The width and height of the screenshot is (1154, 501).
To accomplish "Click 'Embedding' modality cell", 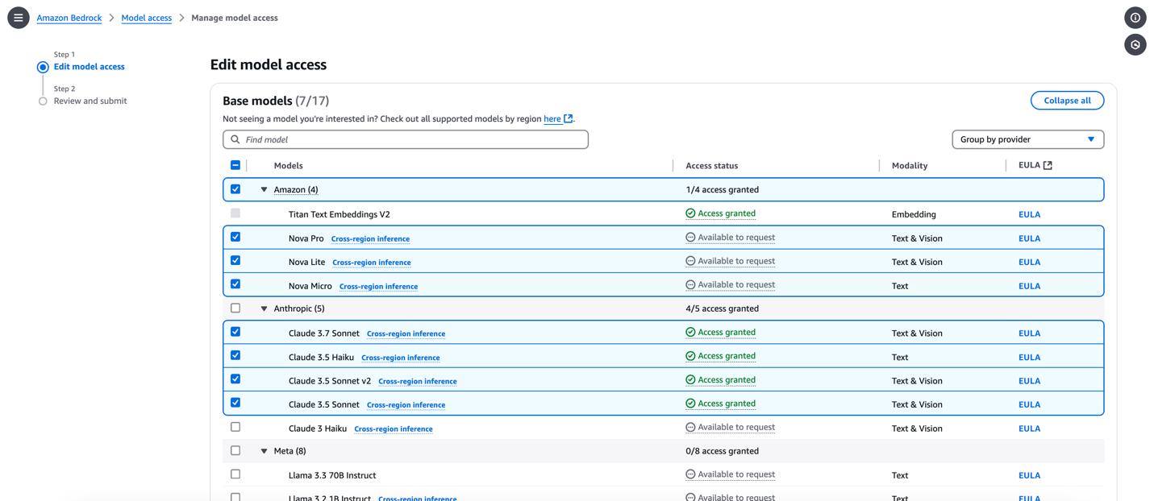I will click(x=914, y=214).
